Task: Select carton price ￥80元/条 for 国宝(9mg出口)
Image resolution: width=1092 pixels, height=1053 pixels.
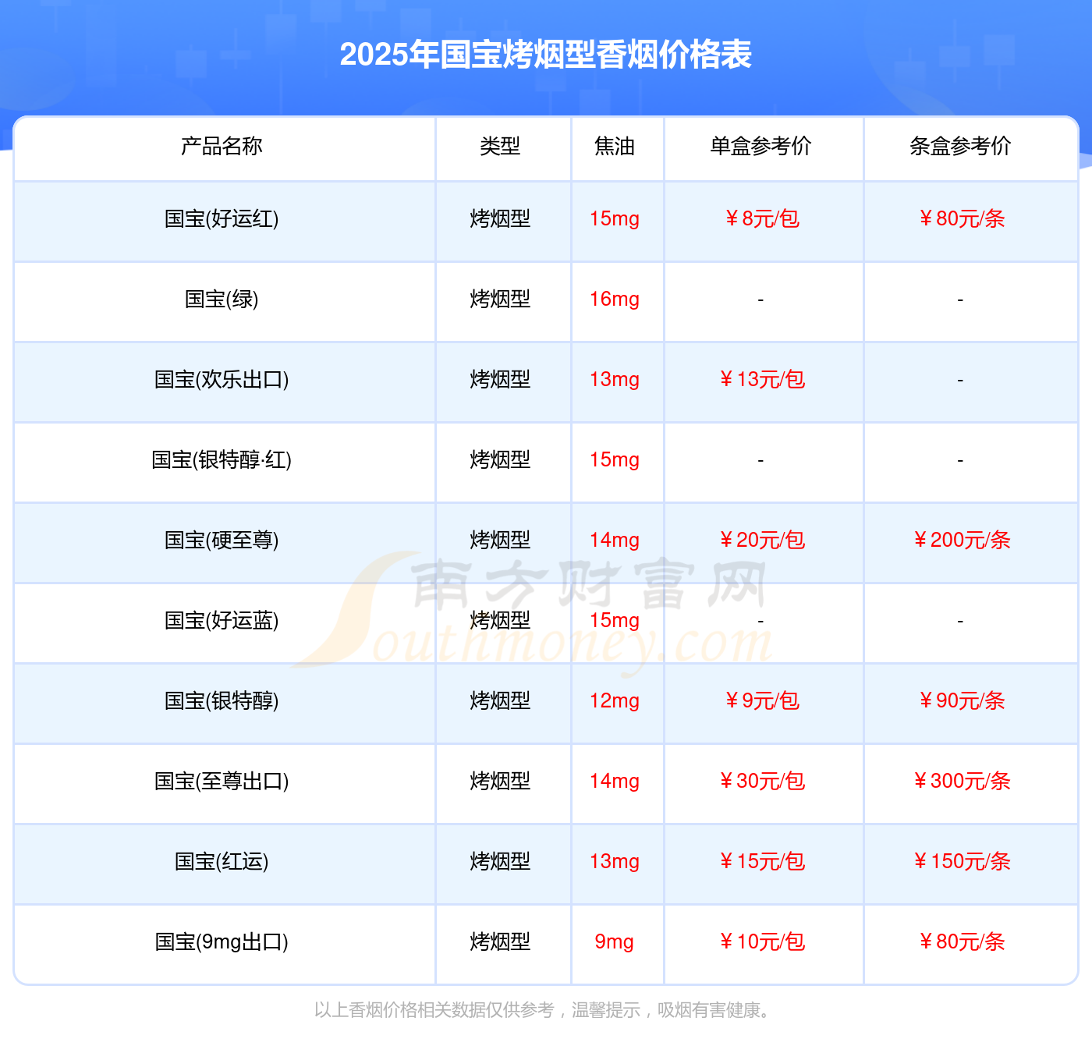Action: [961, 942]
